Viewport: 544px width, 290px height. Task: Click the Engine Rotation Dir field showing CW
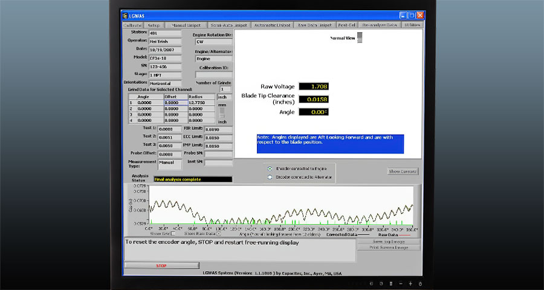pyautogui.click(x=213, y=43)
